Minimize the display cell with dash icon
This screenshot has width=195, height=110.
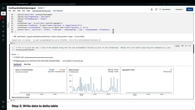click(x=188, y=46)
